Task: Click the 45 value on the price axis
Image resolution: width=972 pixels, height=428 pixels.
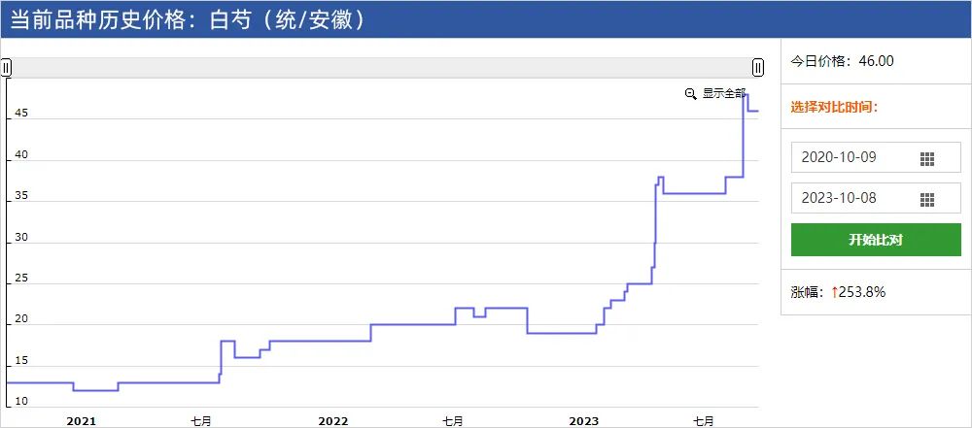Action: (x=20, y=115)
